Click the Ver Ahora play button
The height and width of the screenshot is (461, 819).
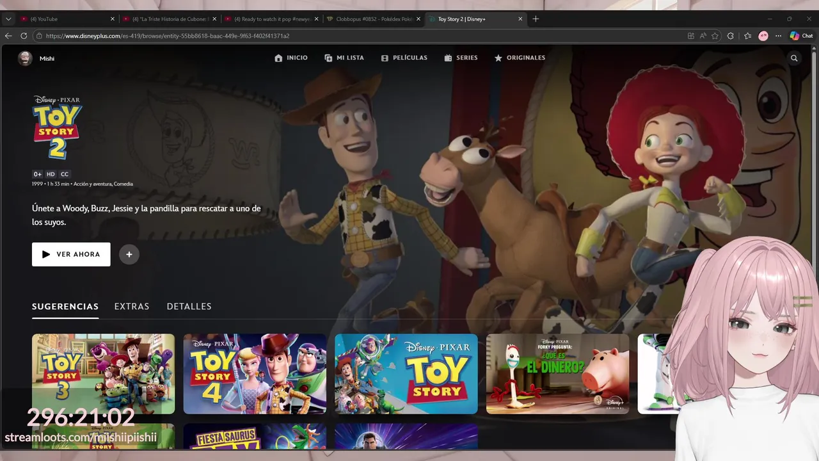(71, 254)
